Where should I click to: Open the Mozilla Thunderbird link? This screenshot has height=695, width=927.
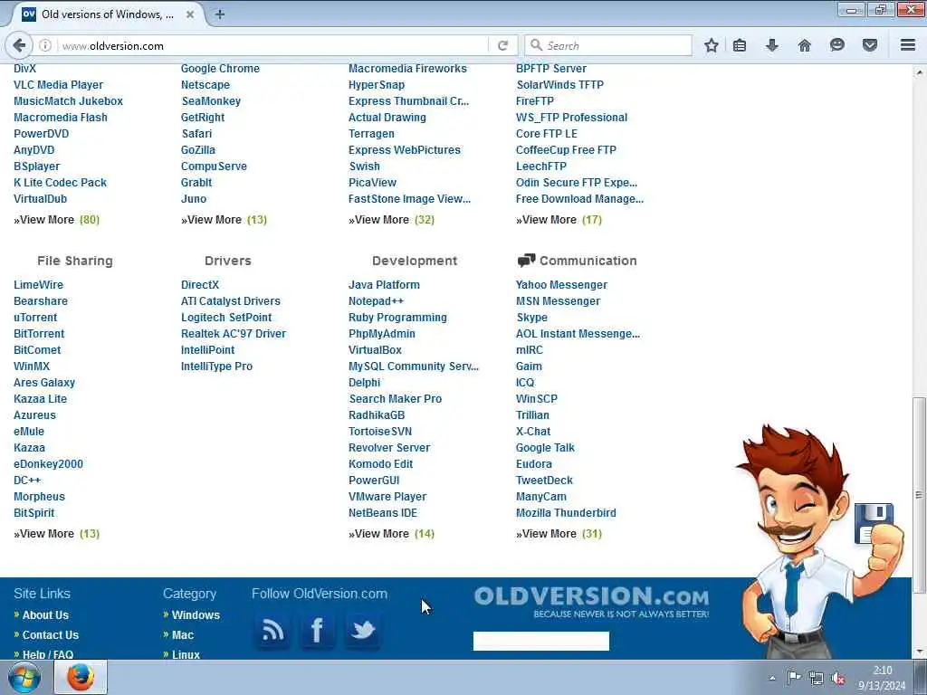click(566, 513)
